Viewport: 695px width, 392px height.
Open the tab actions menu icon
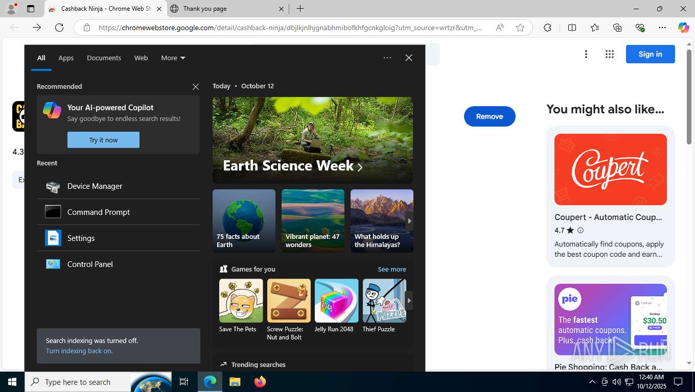click(x=31, y=9)
